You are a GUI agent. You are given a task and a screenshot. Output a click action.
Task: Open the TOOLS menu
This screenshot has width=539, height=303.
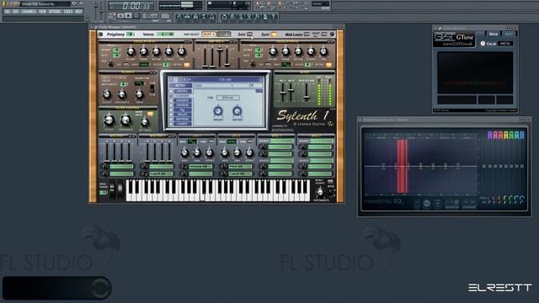tap(68, 11)
